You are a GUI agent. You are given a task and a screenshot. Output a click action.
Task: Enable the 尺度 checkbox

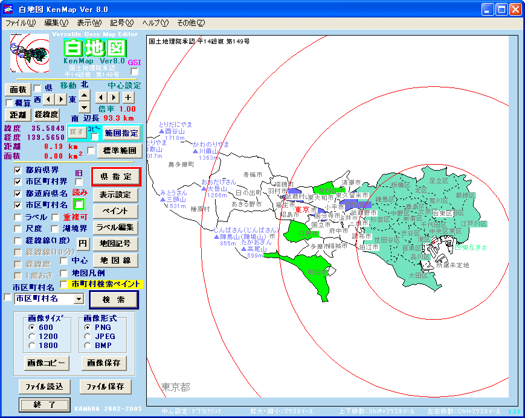18,229
